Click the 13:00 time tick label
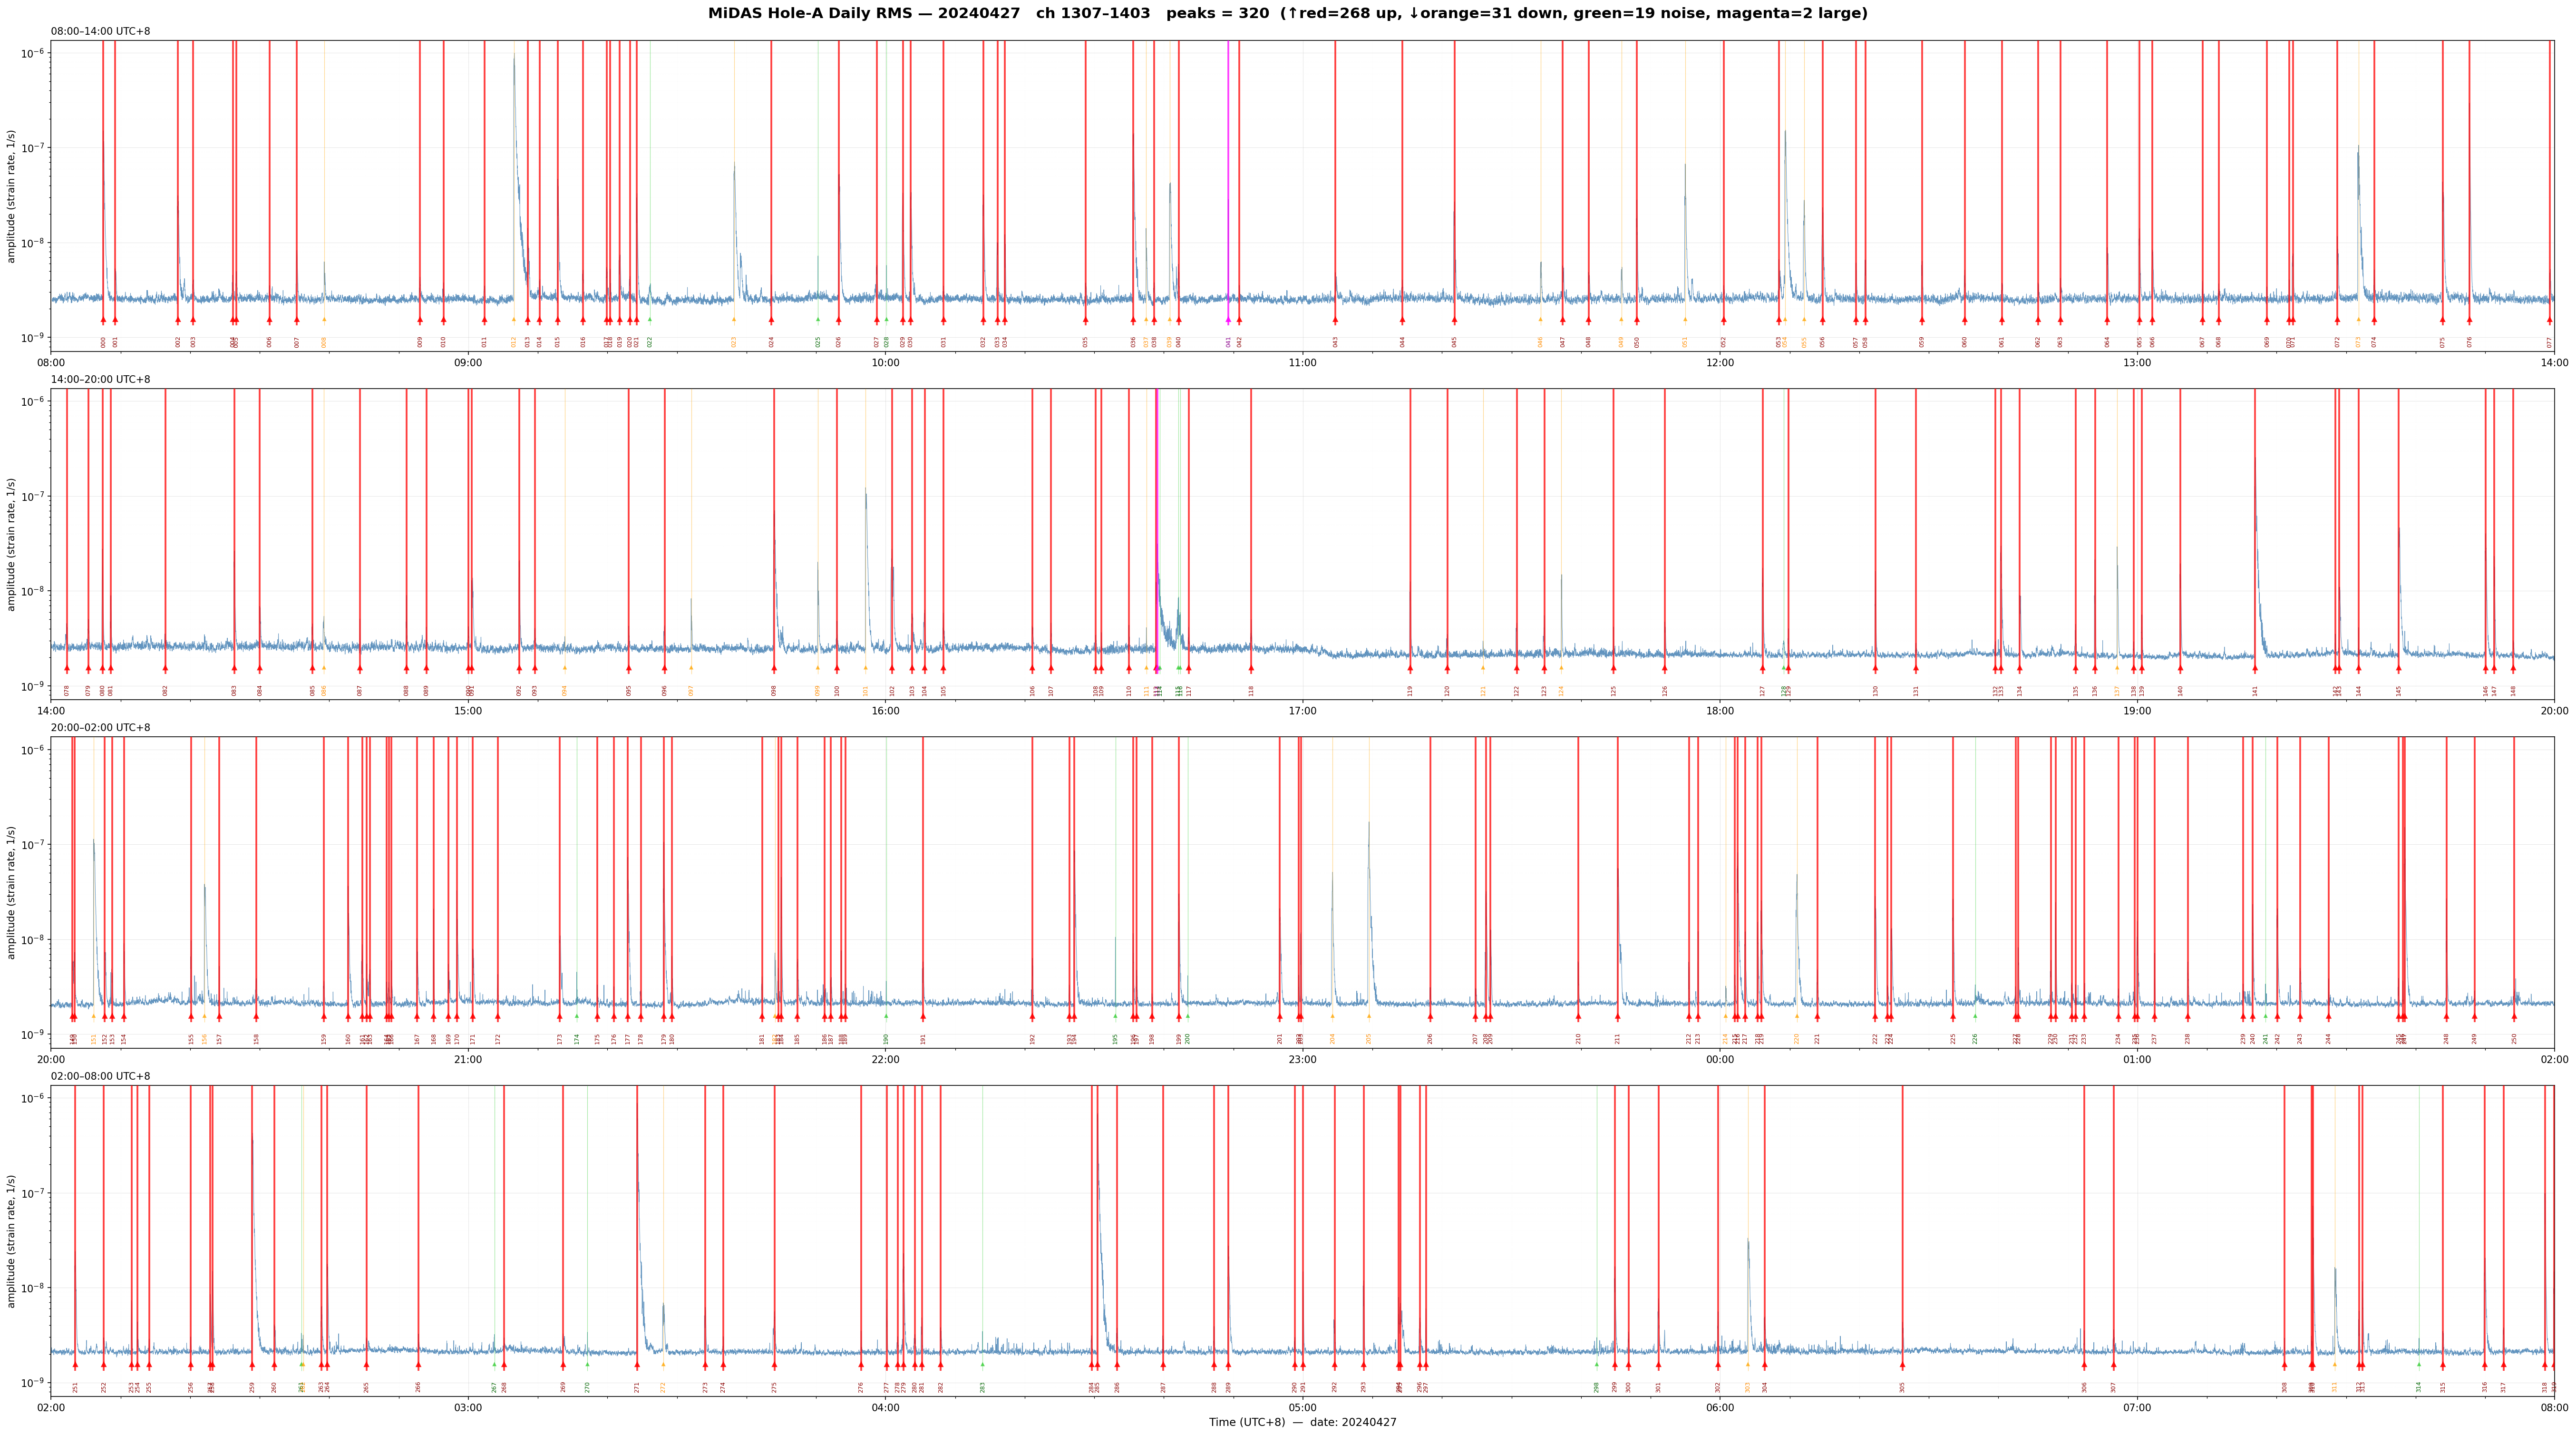Screen dimensions: 2576x1435 (2137, 362)
